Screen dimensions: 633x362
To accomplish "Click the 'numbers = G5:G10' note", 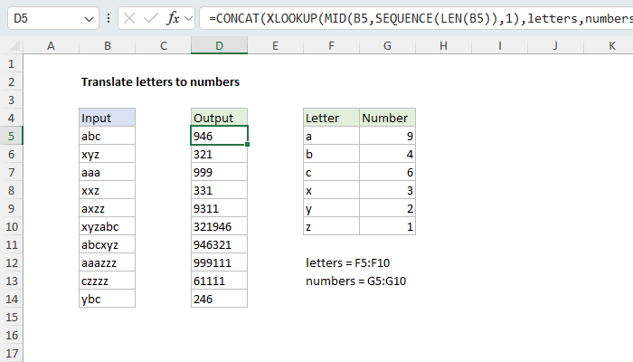I will point(355,281).
